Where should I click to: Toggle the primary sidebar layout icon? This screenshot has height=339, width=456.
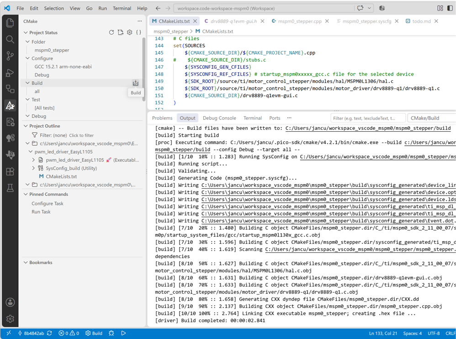click(x=450, y=8)
